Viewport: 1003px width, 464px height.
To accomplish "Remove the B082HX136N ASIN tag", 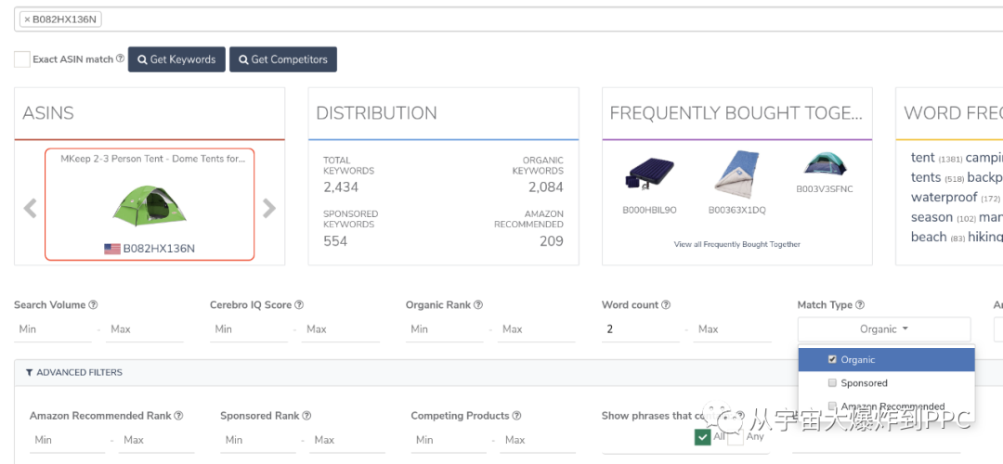I will coord(27,19).
